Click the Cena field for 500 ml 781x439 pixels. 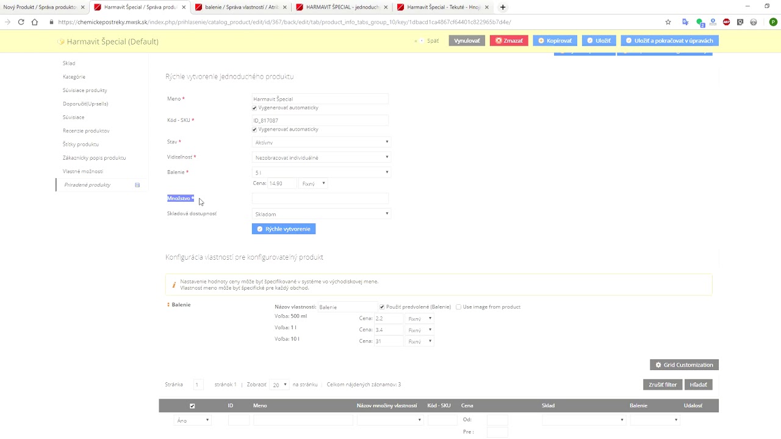(389, 319)
